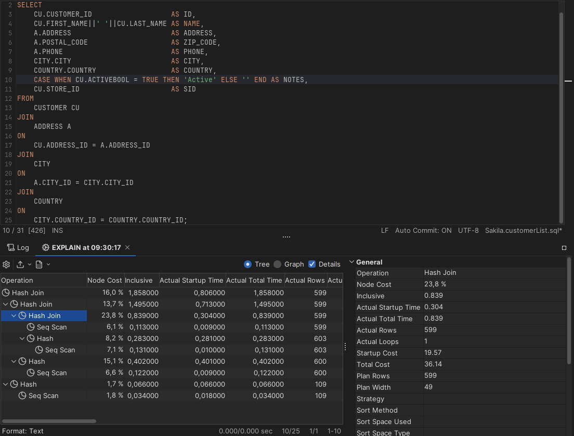Select the Graph radio button

click(278, 264)
